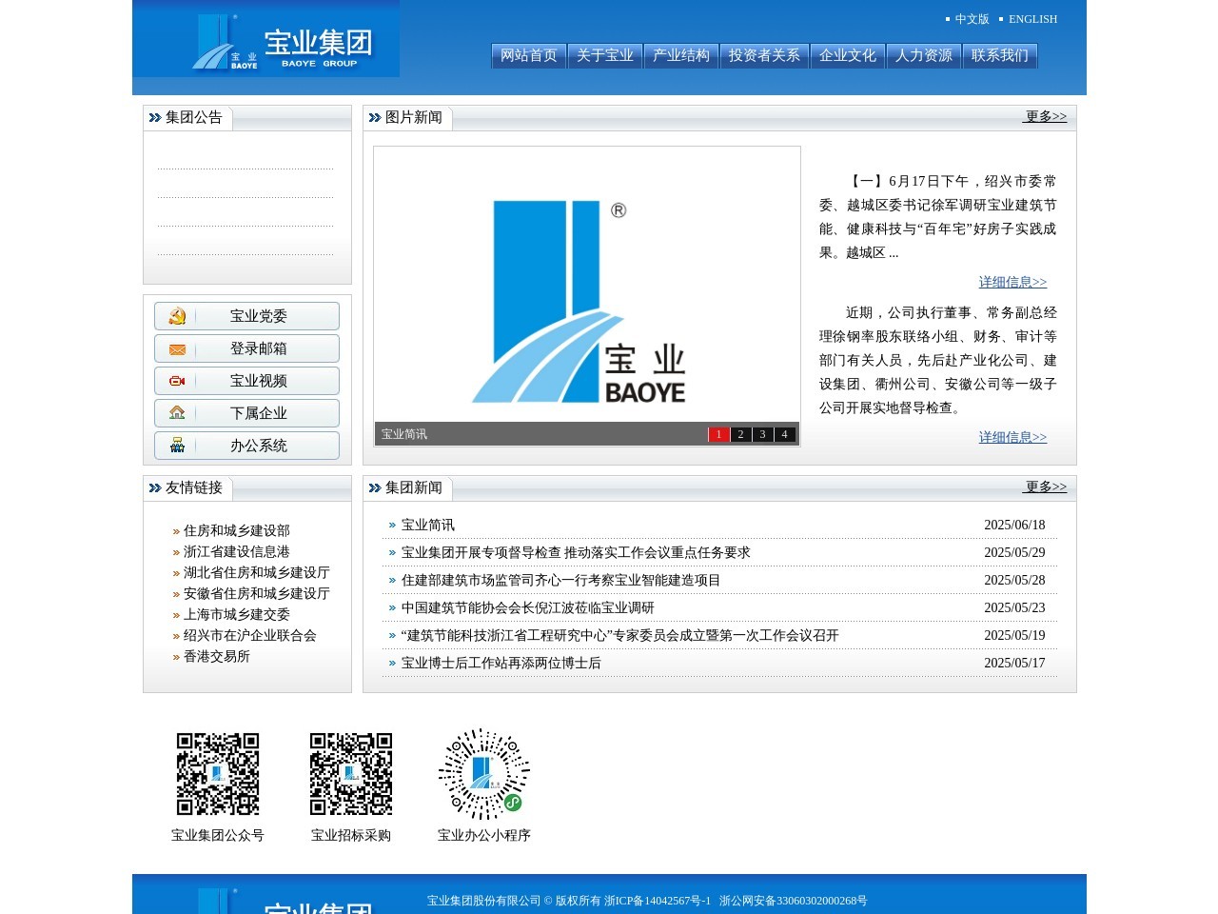Image resolution: width=1218 pixels, height=914 pixels.
Task: Open 下属企业 subsidiaries button
Action: click(246, 413)
